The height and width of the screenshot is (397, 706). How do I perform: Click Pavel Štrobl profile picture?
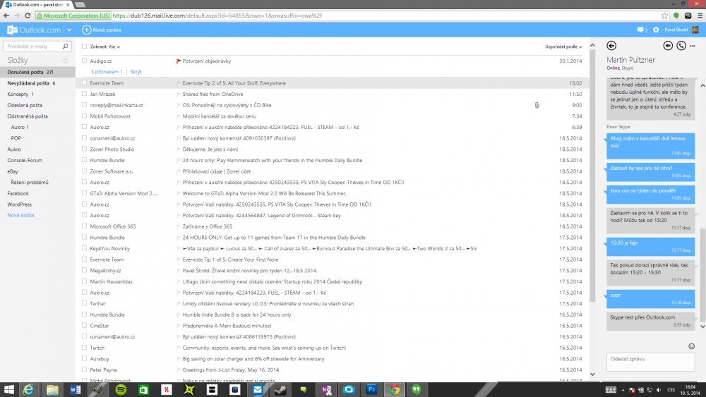point(695,30)
